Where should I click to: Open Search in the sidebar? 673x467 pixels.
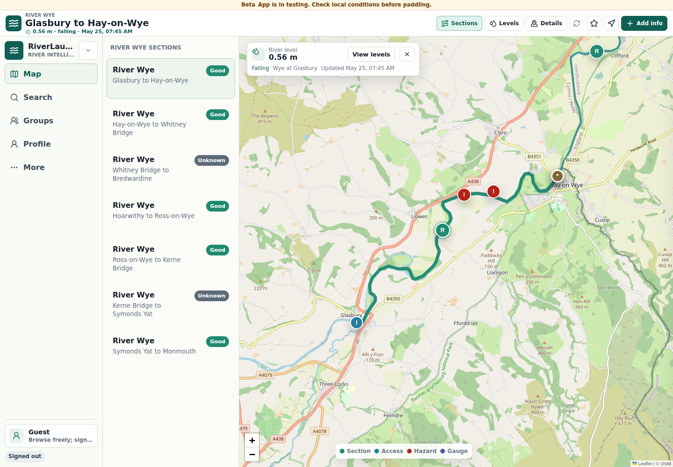pos(51,97)
